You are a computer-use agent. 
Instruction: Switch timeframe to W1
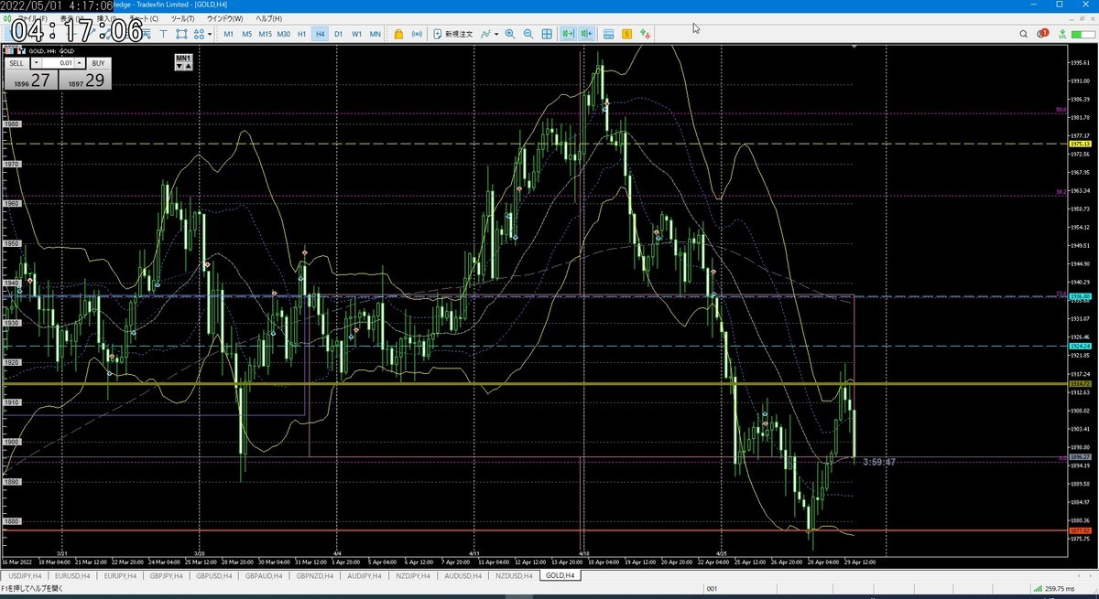pyautogui.click(x=356, y=34)
